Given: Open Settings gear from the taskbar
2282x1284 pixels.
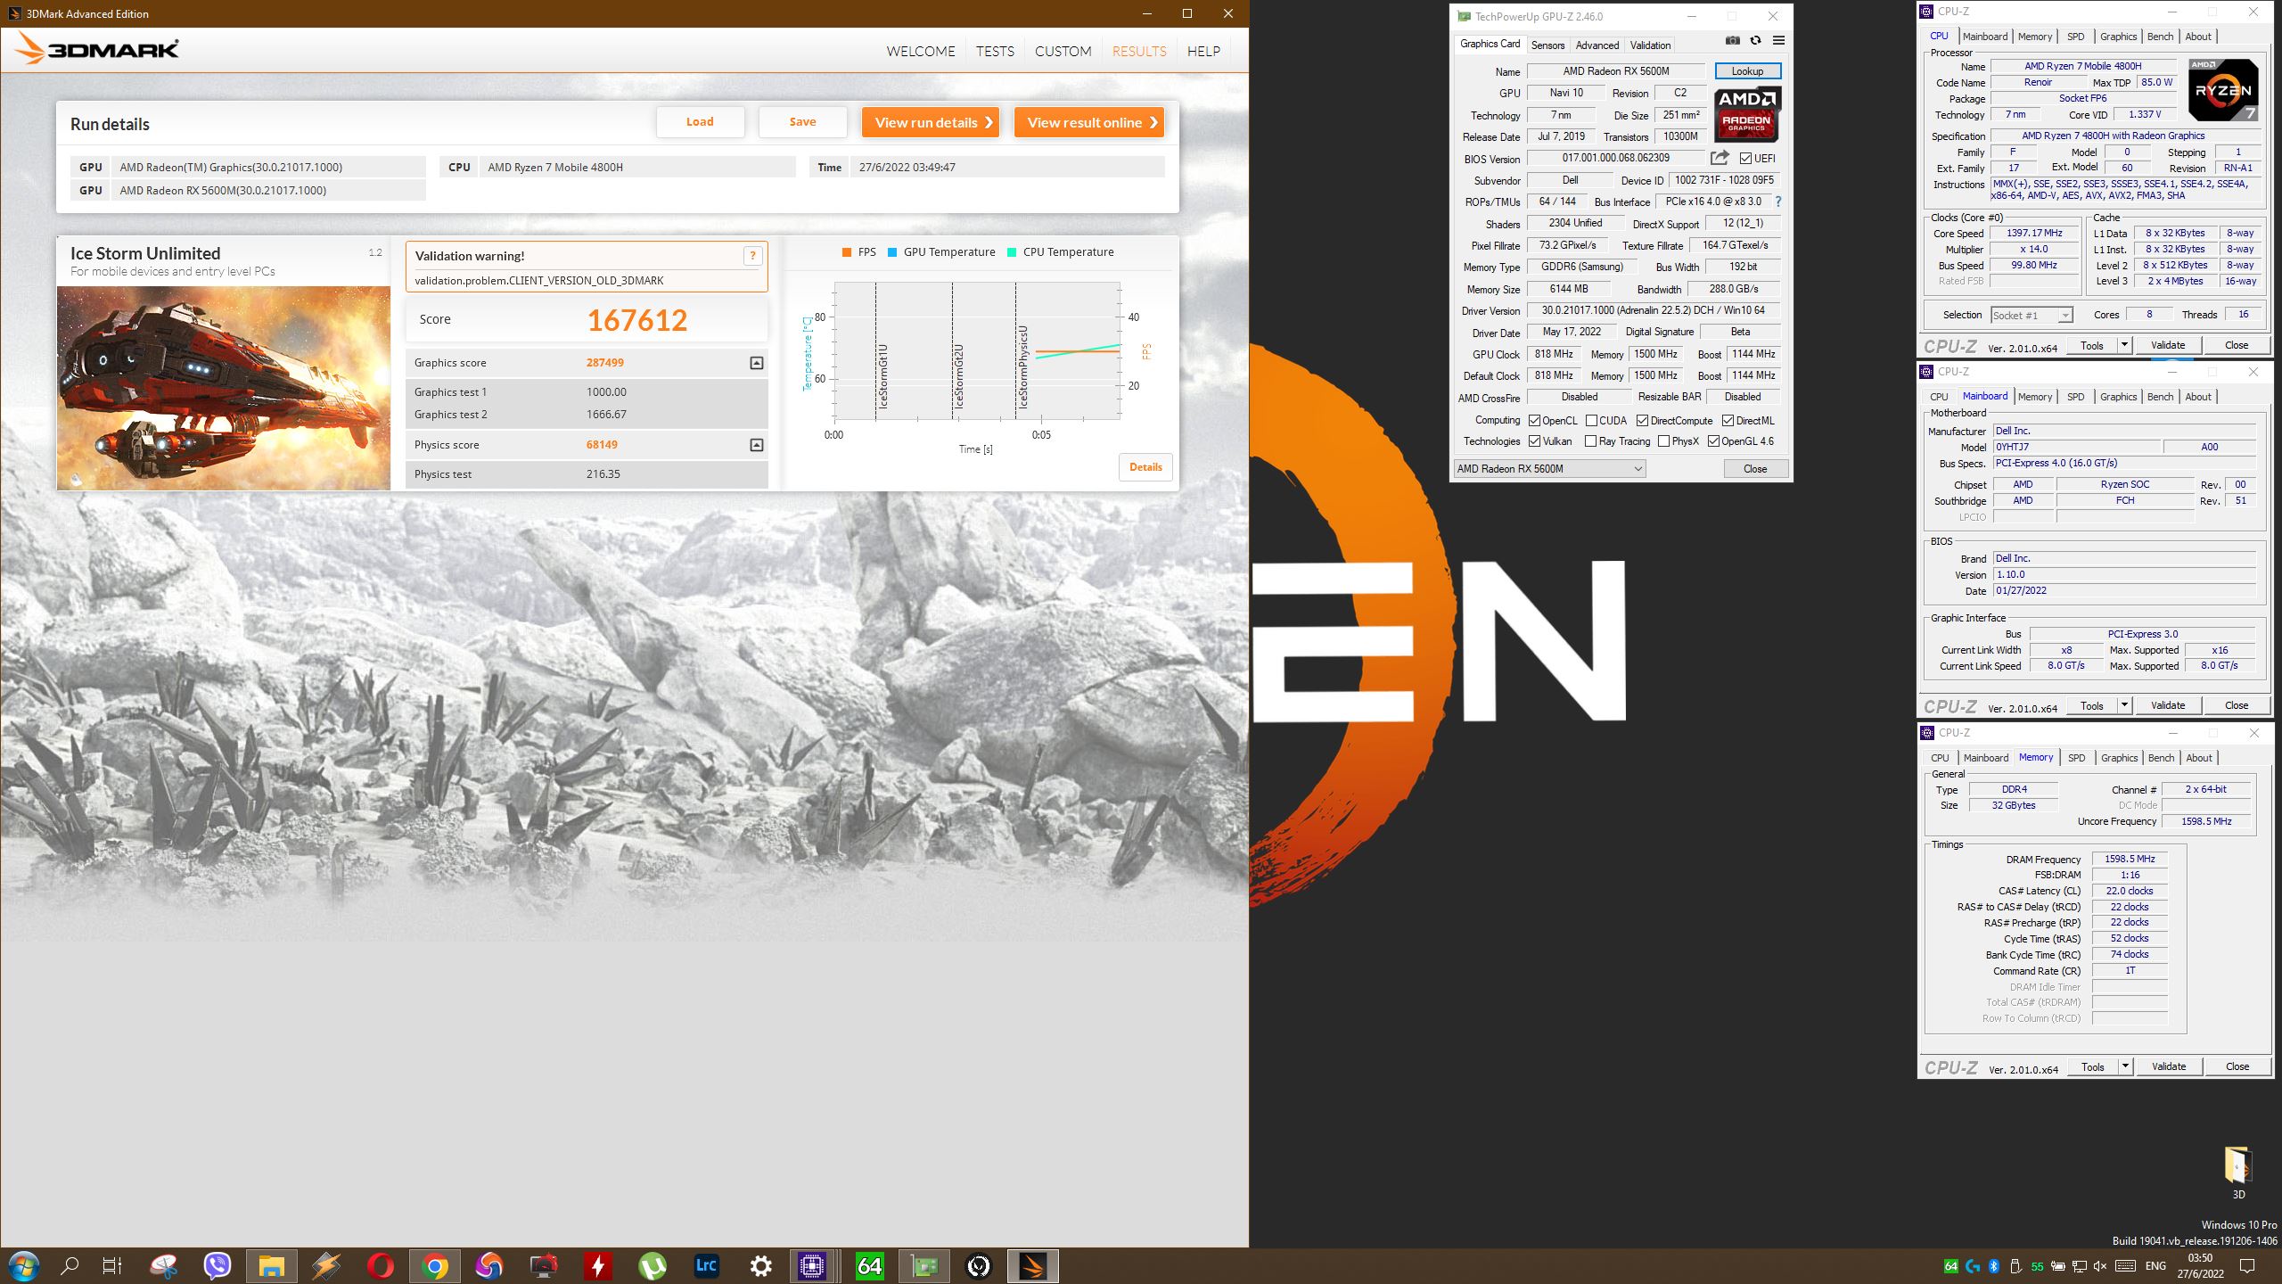Looking at the screenshot, I should click(x=760, y=1265).
